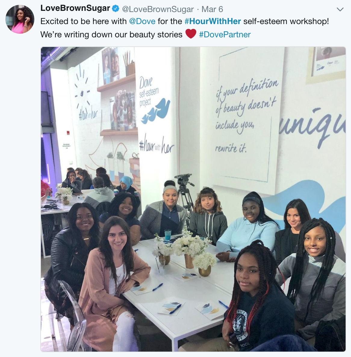Click the LoveBrownSugar display name

(75, 8)
